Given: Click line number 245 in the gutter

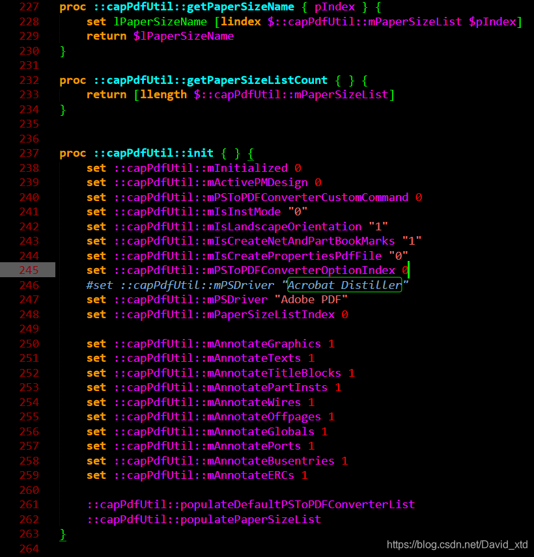Looking at the screenshot, I should click(x=29, y=270).
